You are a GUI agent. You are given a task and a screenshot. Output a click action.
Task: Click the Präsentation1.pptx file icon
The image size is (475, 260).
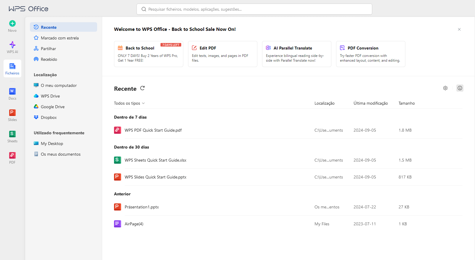click(118, 207)
